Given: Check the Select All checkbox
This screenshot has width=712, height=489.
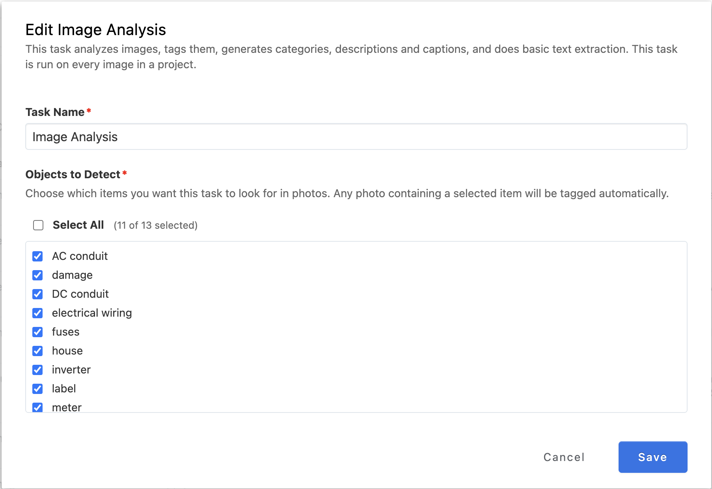Looking at the screenshot, I should (x=38, y=225).
